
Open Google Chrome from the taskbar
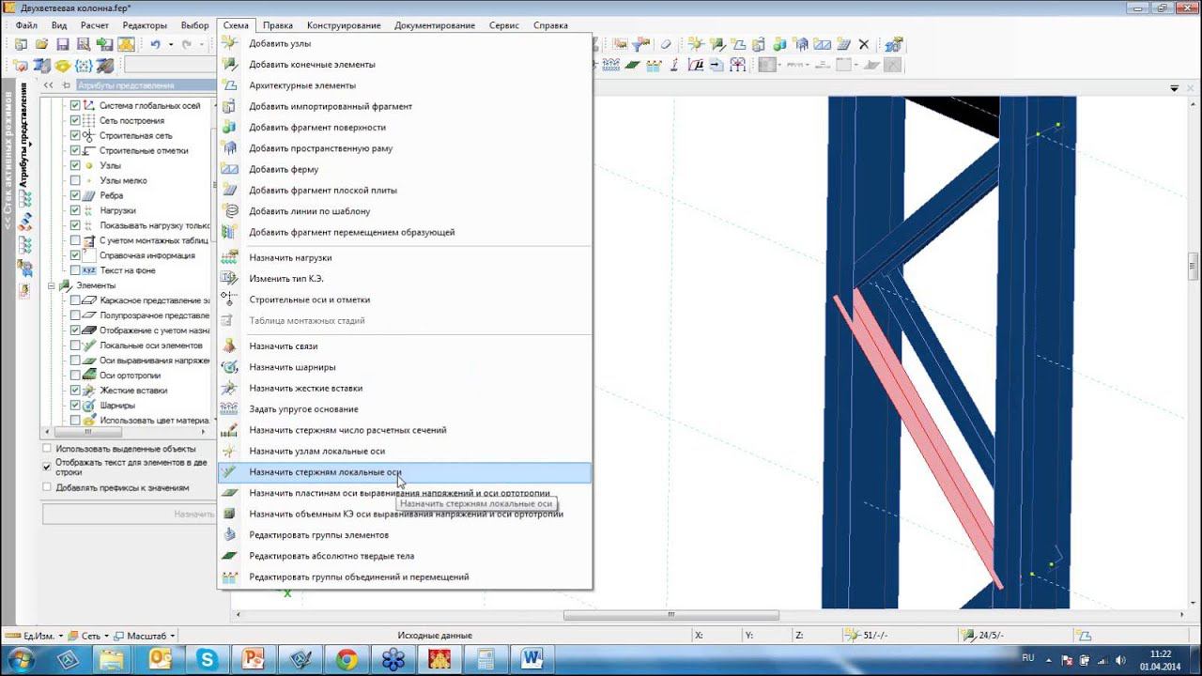tap(347, 659)
